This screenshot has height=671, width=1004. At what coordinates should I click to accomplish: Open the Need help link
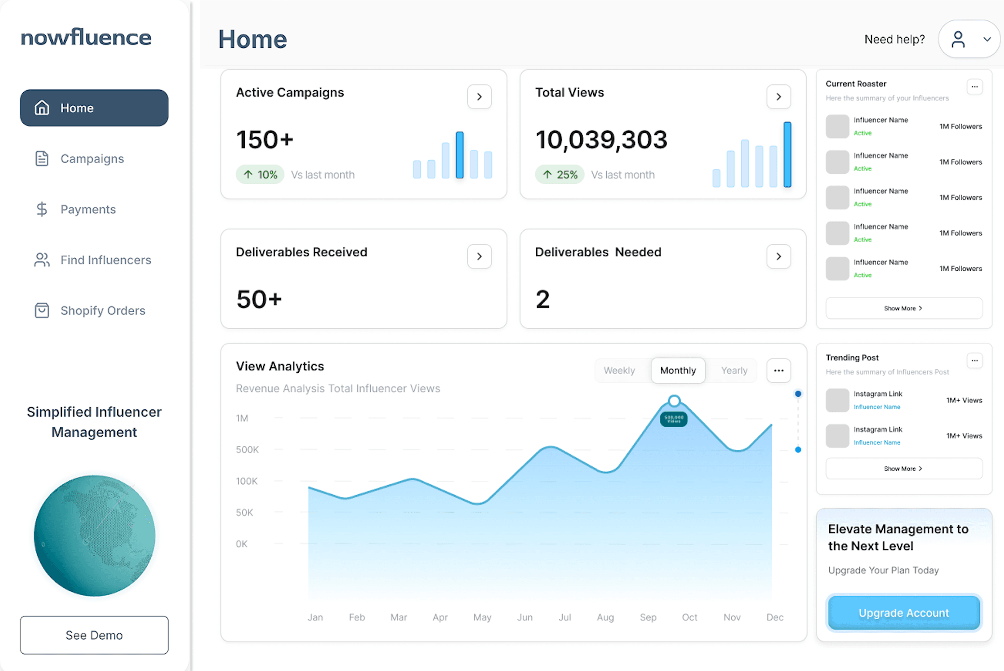click(894, 39)
